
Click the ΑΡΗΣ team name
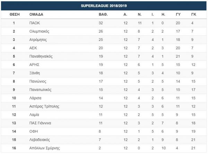click(x=34, y=65)
